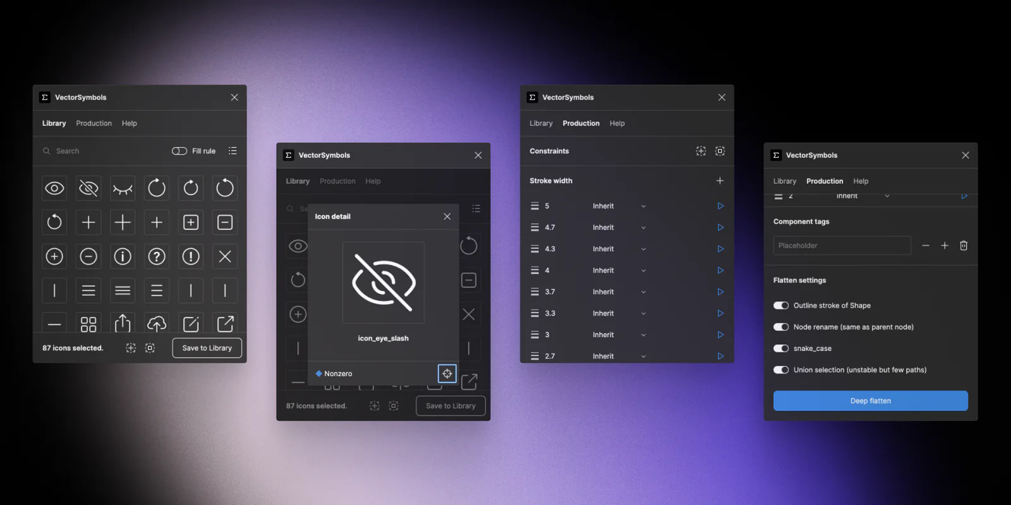This screenshot has width=1011, height=505.
Task: Click the focus-frame icon in Constraints header
Action: (x=720, y=151)
